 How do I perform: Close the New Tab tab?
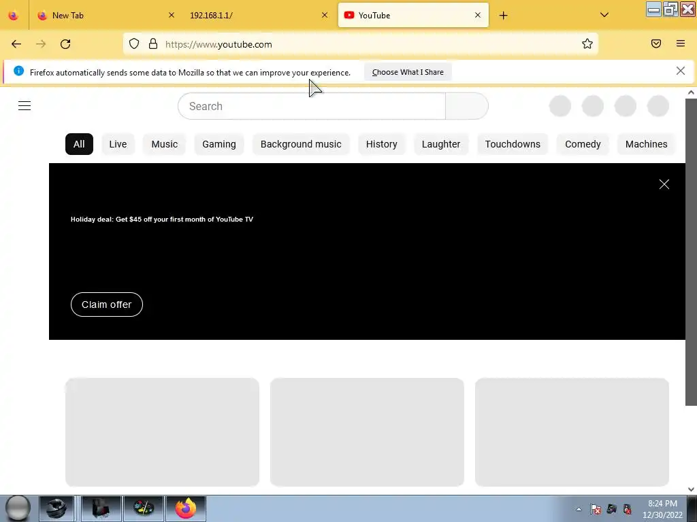click(x=172, y=15)
